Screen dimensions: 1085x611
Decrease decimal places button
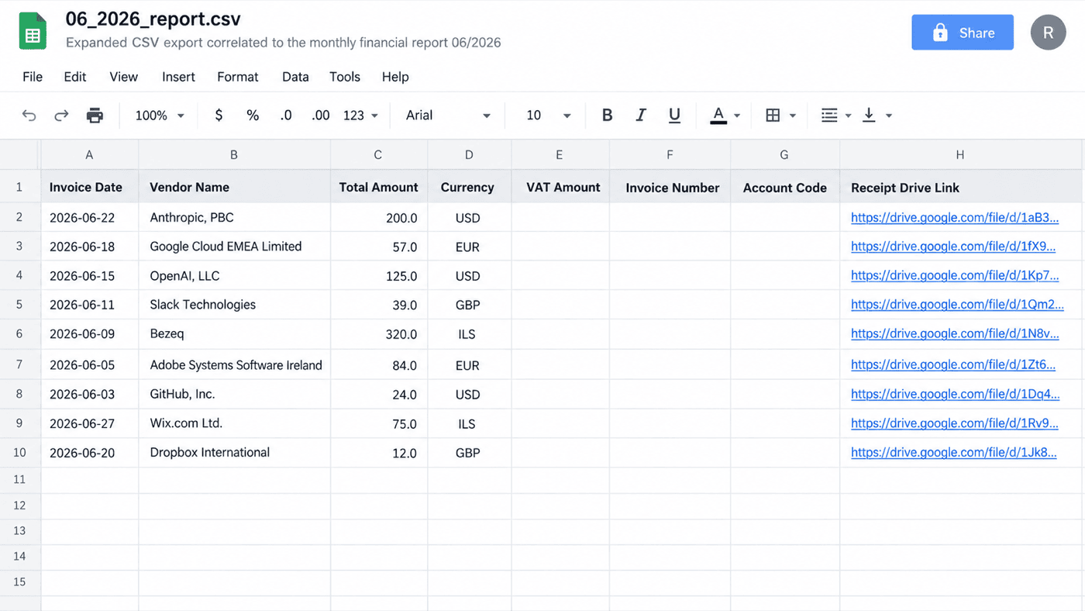coord(286,116)
